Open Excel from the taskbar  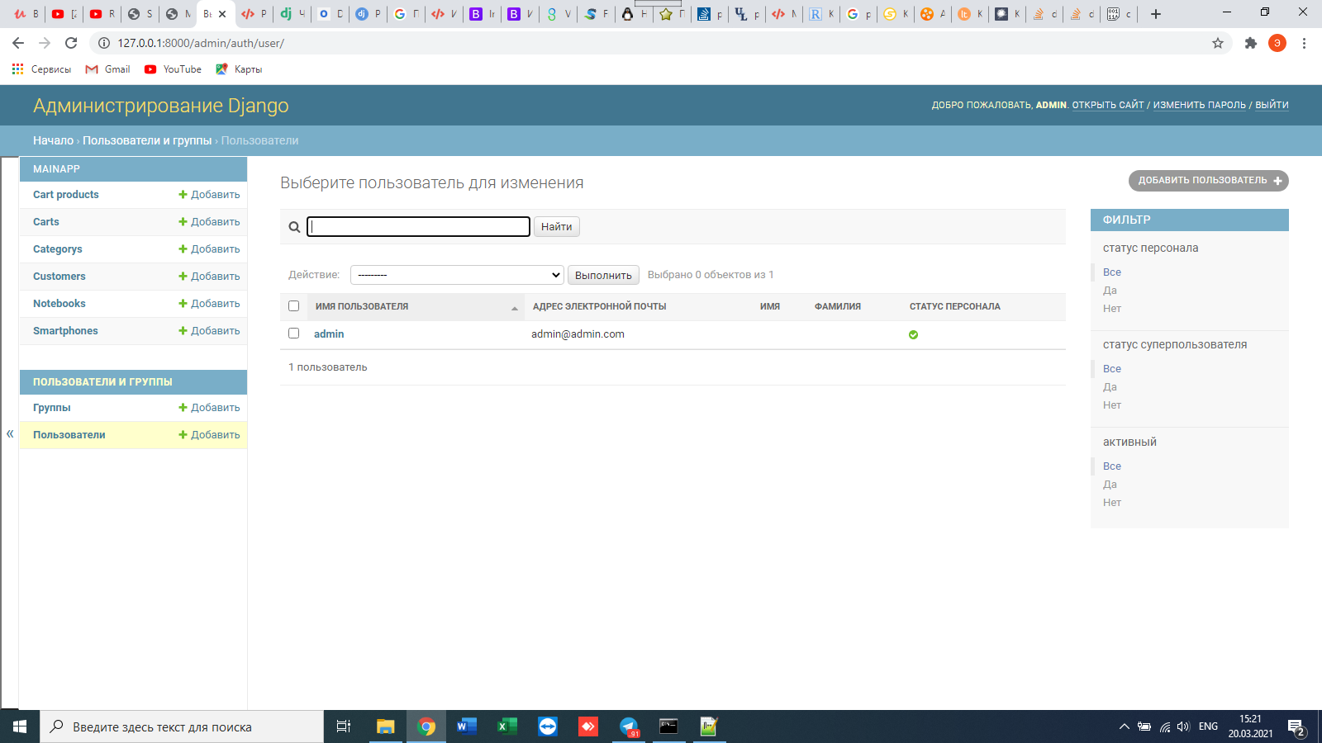507,726
